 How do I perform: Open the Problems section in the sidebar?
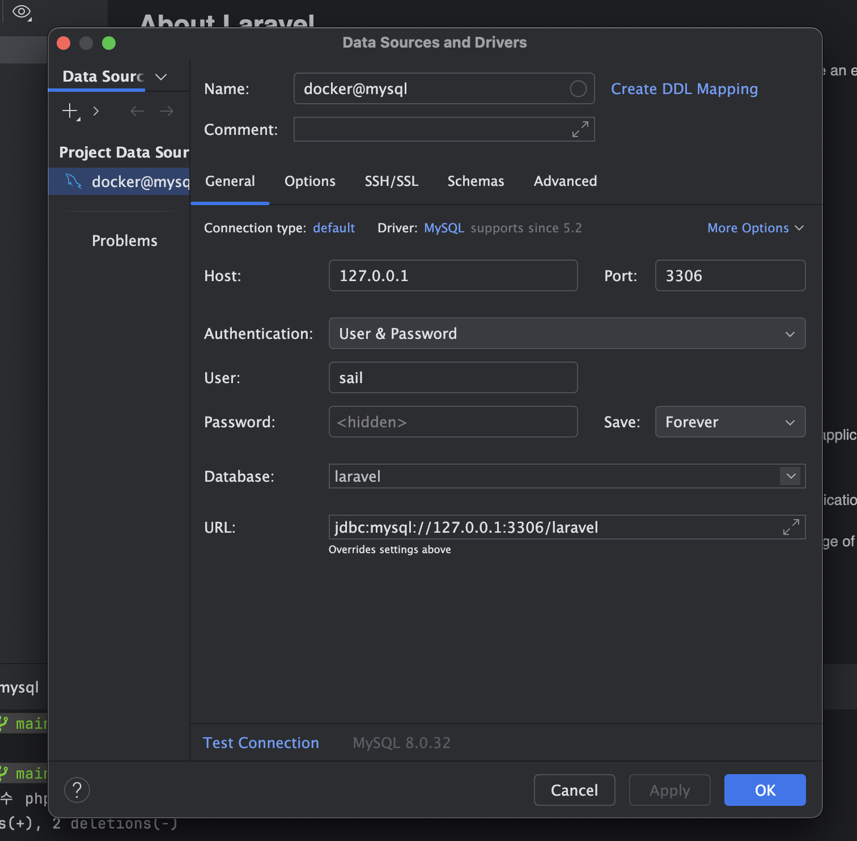125,241
